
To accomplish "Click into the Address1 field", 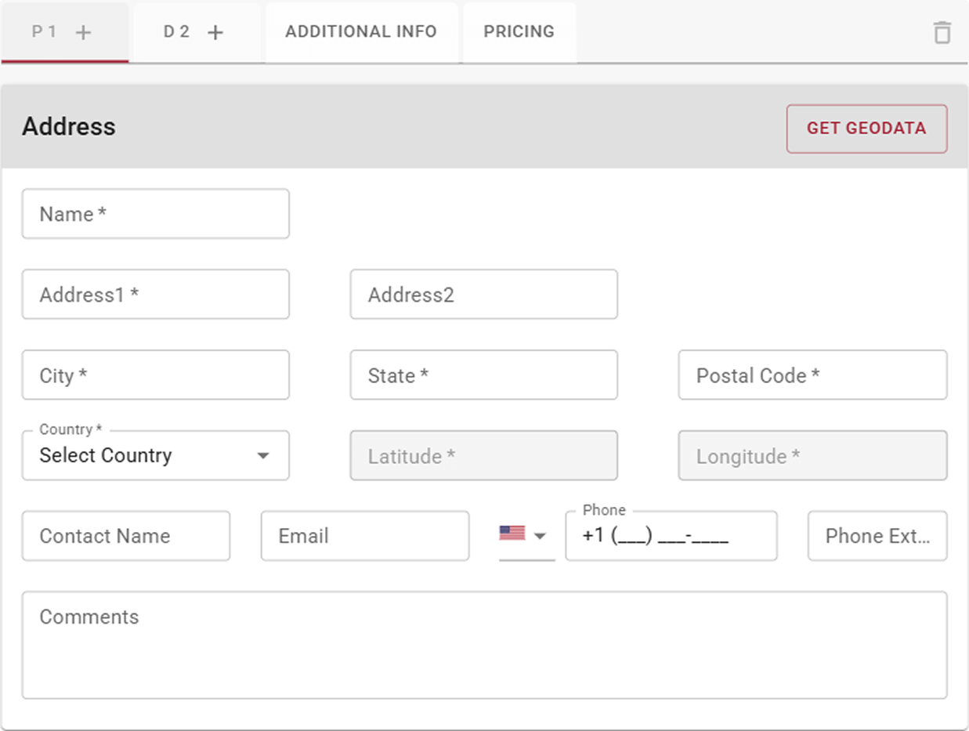I will [155, 295].
